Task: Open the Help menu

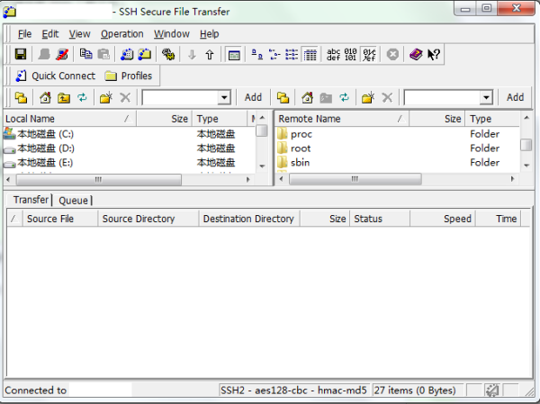Action: 209,34
